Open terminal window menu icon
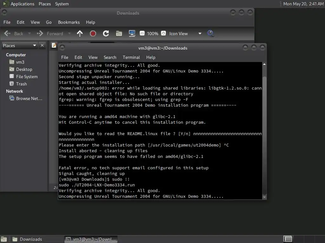Screen dimensions: 325x243 coord(62,48)
